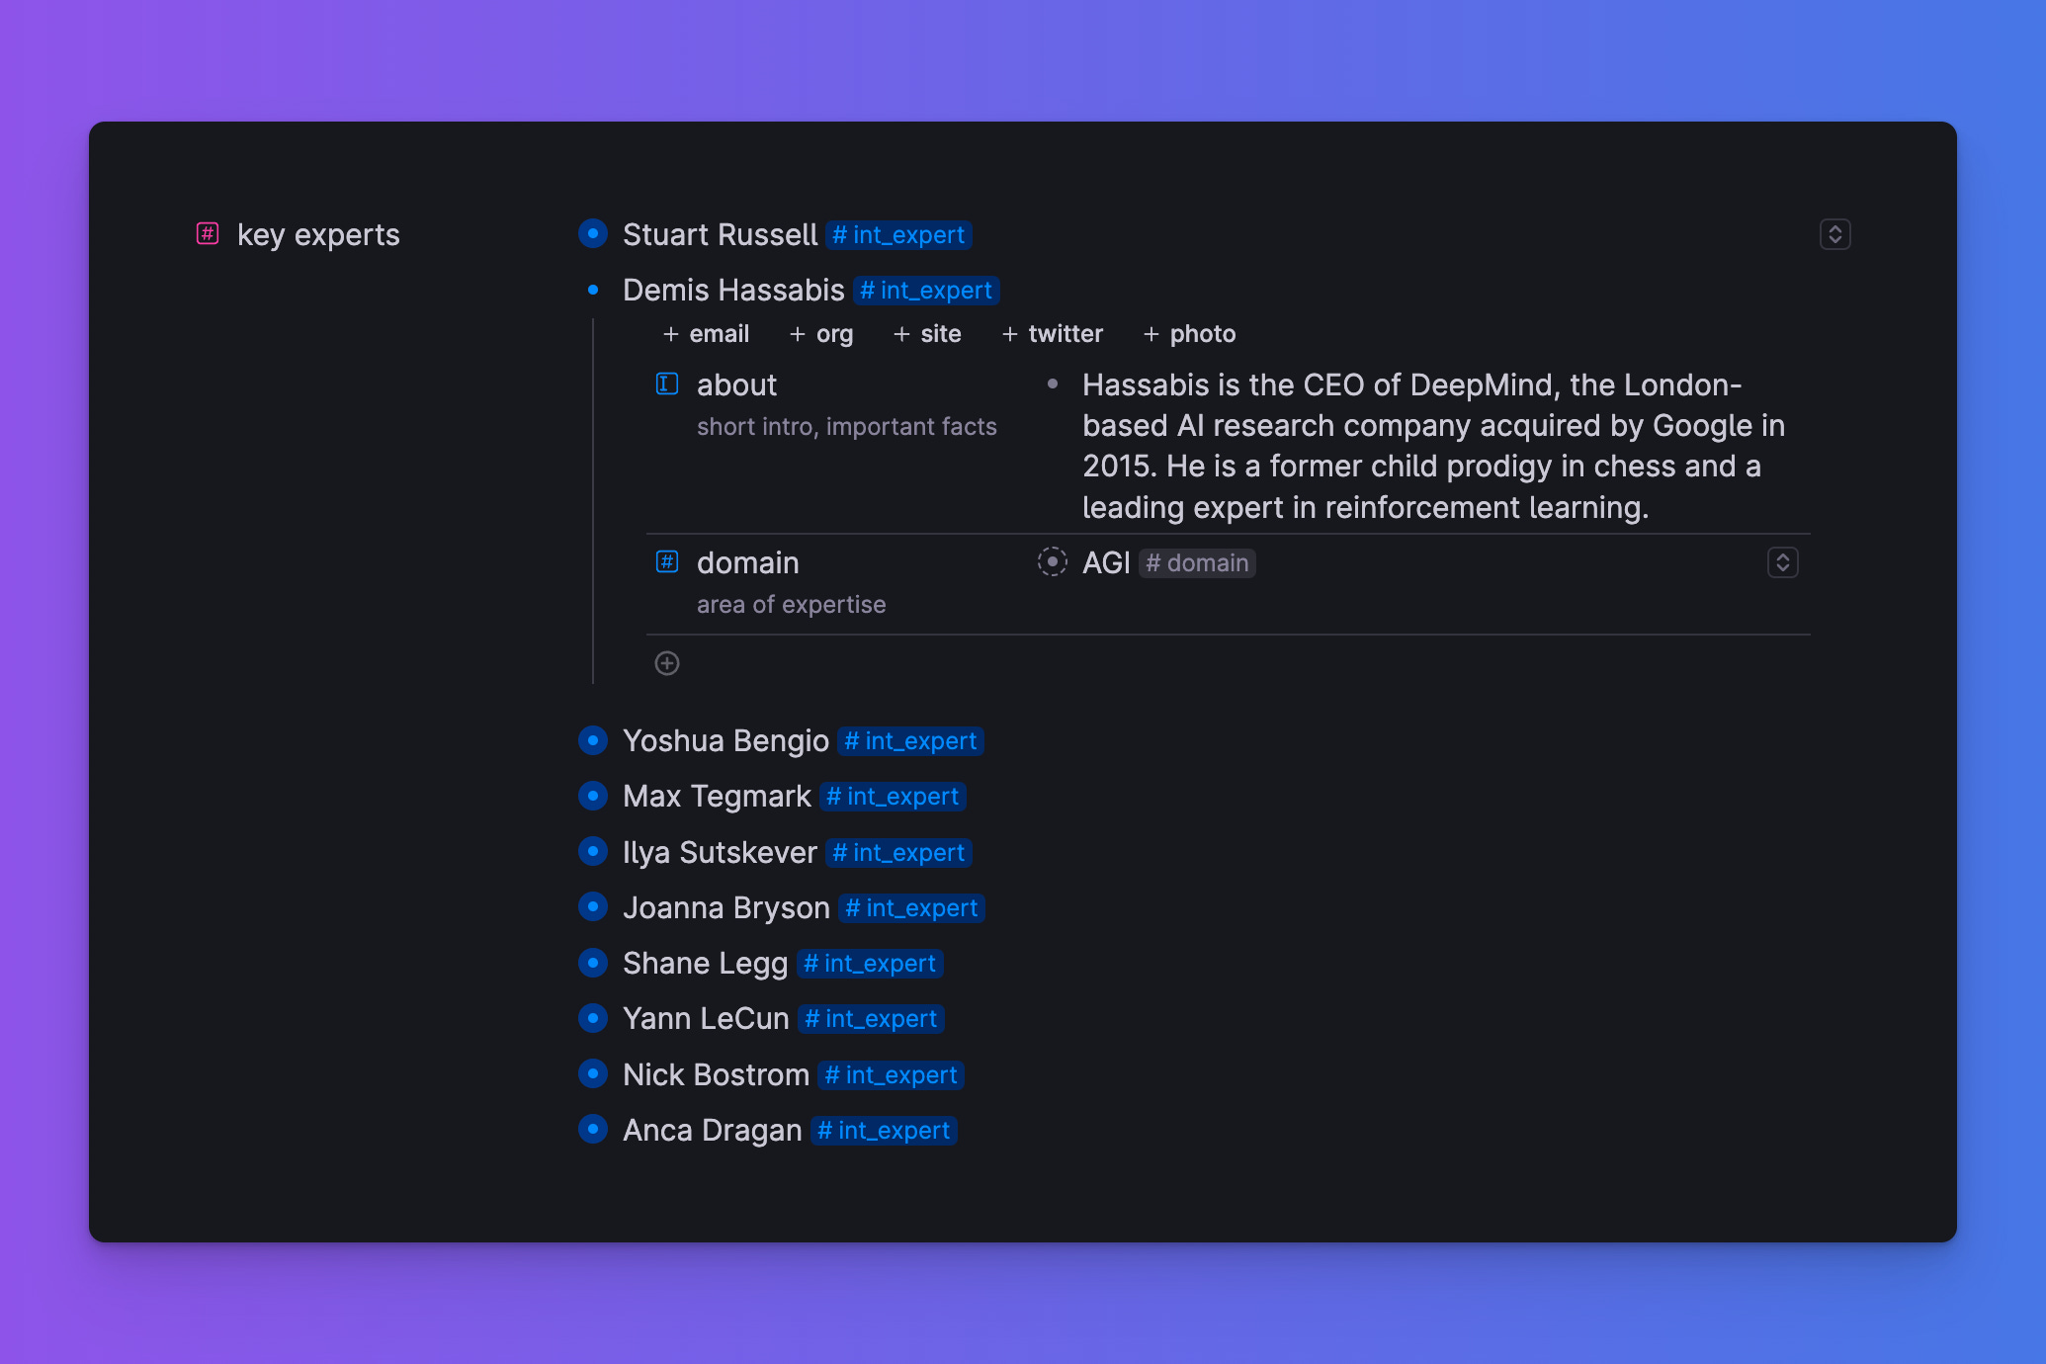
Task: Select the Ilya Sutskever entry name
Action: 720,852
